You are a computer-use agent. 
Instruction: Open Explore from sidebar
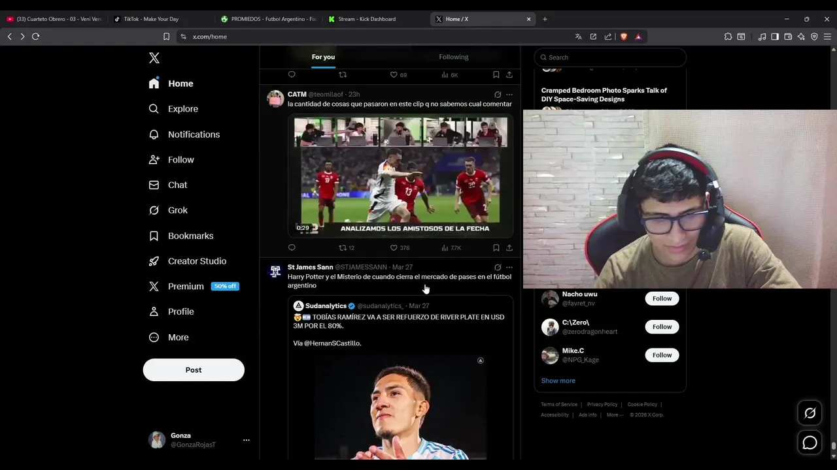[x=173, y=109]
